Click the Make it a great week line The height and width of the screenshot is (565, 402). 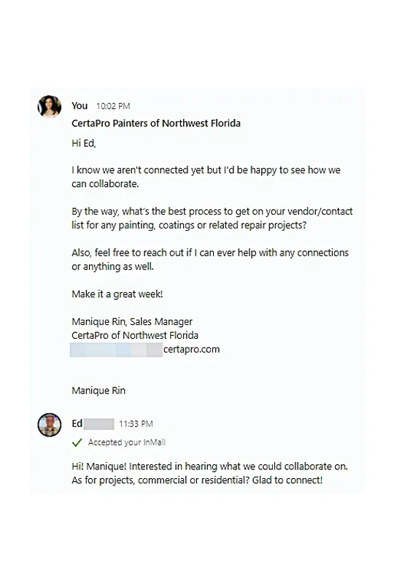pos(117,294)
